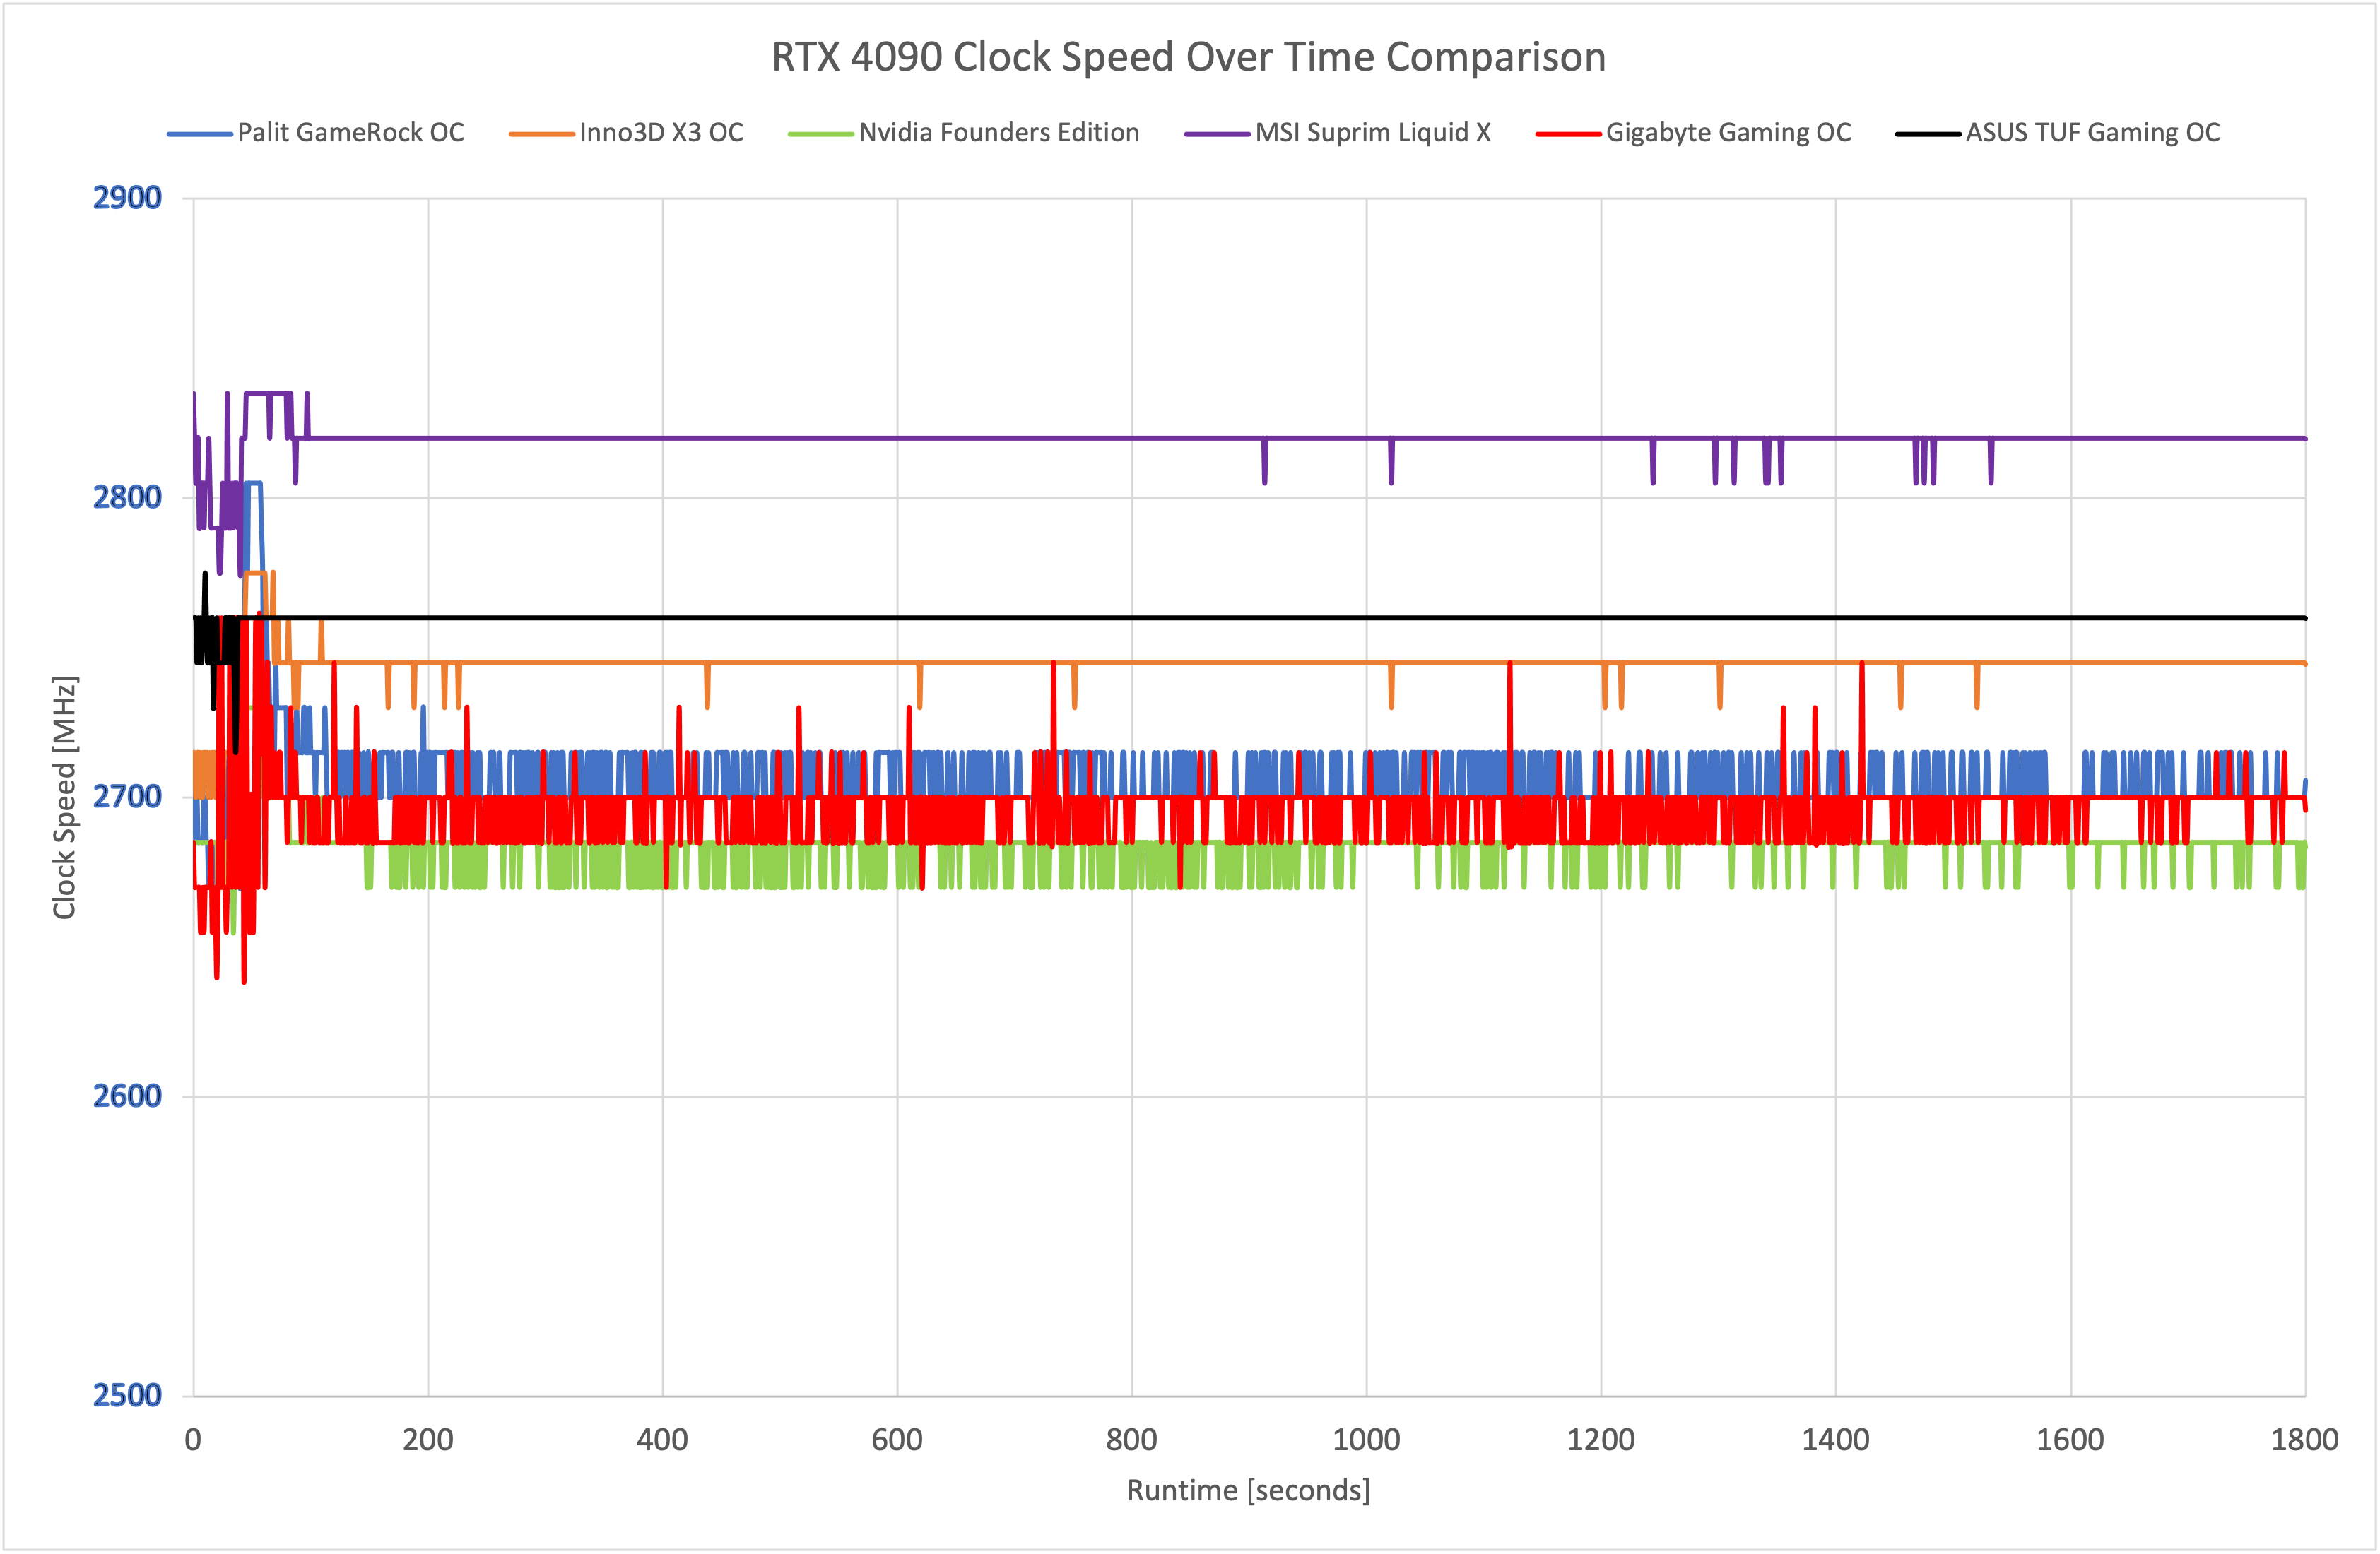Viewport: 2380px width, 1554px height.
Task: Click the 2900 y-axis label
Action: pos(127,198)
